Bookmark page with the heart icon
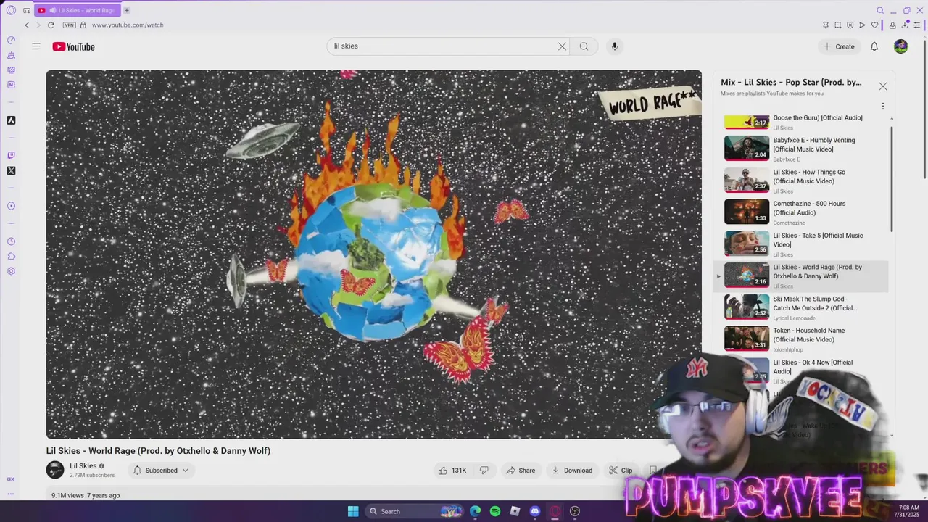This screenshot has height=522, width=928. pos(874,25)
